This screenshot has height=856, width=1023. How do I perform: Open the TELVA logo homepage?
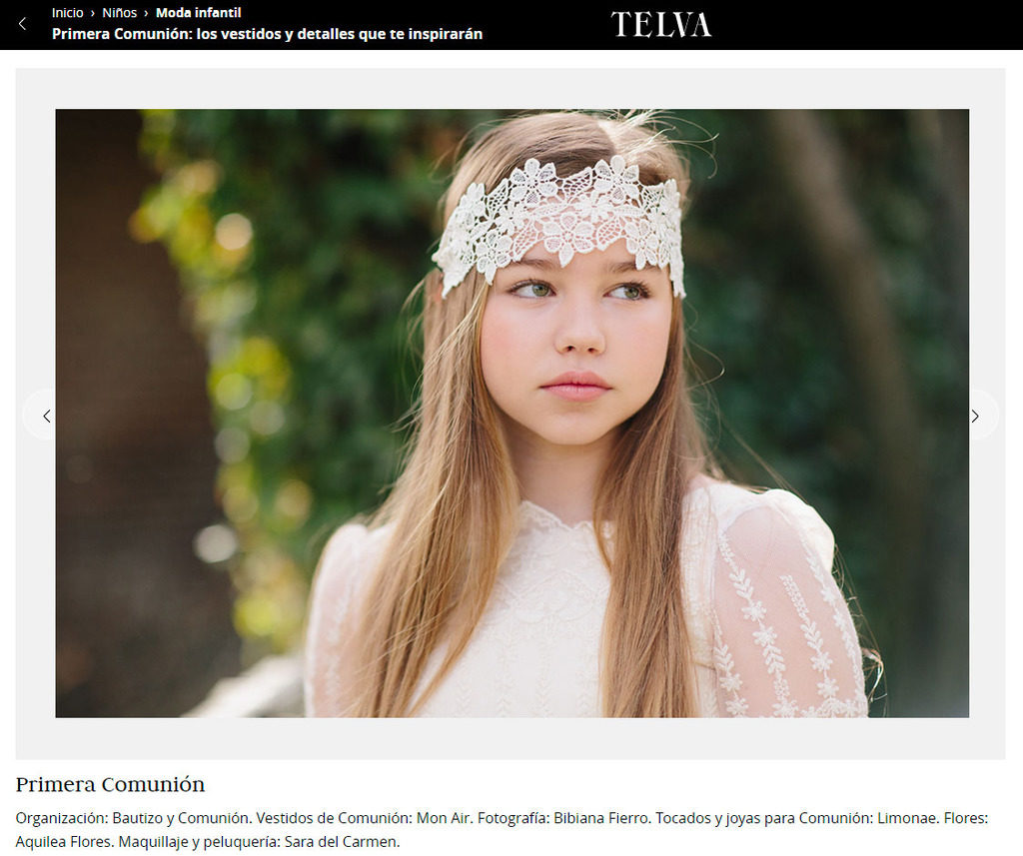tap(661, 25)
